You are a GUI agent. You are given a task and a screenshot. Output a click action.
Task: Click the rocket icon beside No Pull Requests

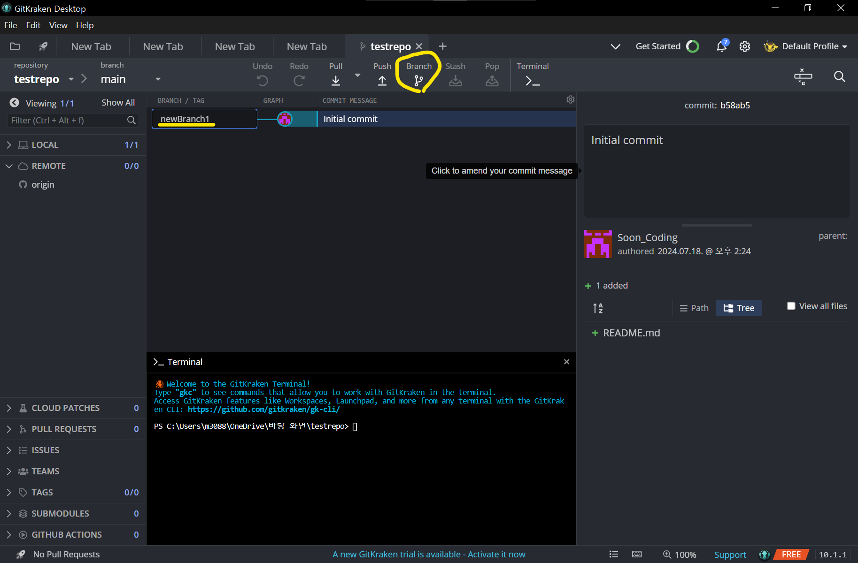pos(21,554)
